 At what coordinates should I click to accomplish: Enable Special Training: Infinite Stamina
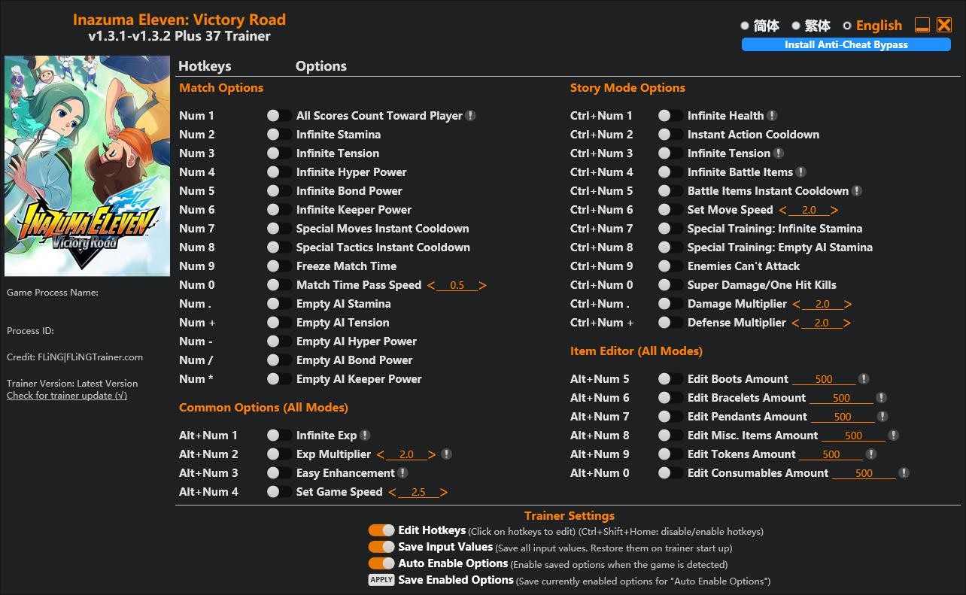pos(670,229)
